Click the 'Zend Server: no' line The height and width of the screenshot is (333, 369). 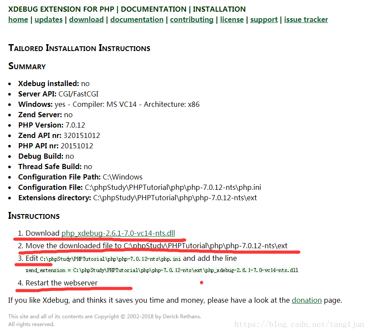(45, 115)
